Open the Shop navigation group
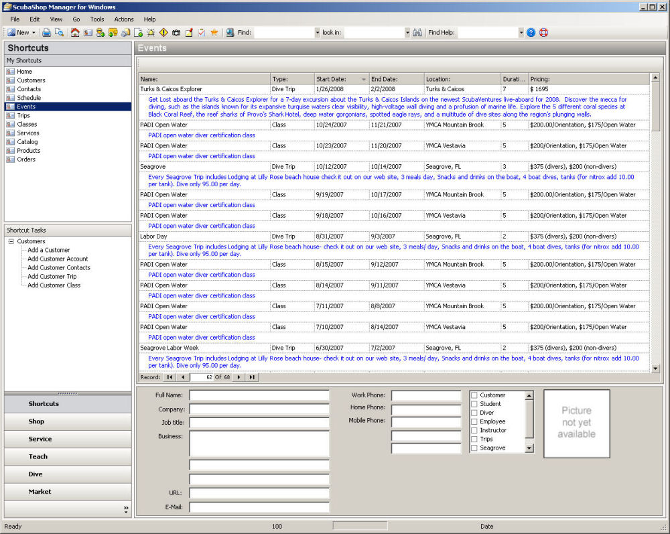Image resolution: width=670 pixels, height=534 pixels. [x=68, y=421]
